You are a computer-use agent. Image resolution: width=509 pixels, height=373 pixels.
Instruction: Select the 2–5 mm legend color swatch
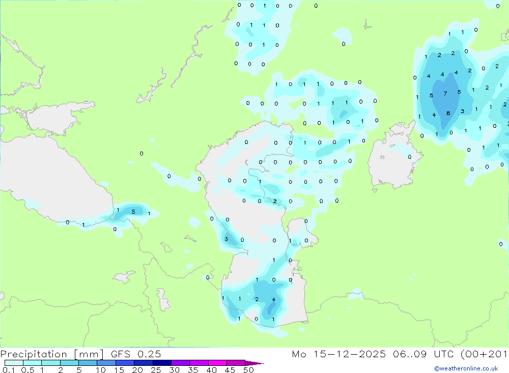tap(69, 363)
